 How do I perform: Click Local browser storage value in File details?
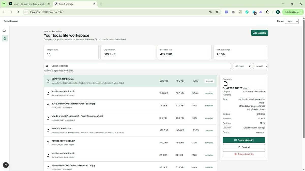tap(254, 128)
